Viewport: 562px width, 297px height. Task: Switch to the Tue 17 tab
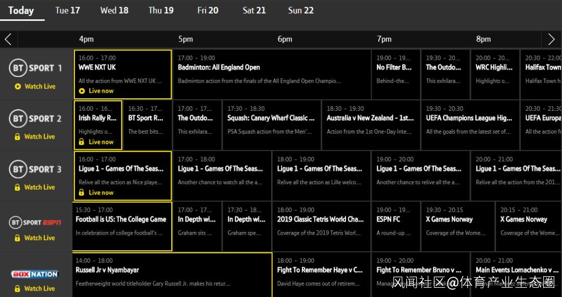(67, 11)
